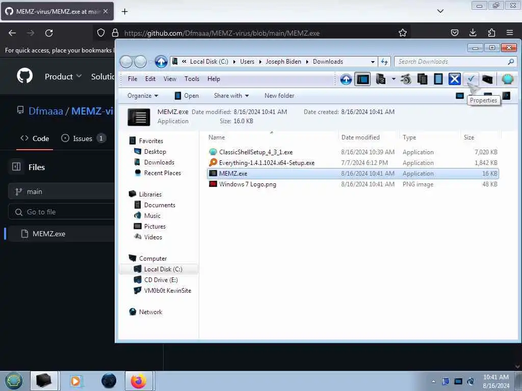Open Firefox extensions puzzle icon

point(491,33)
